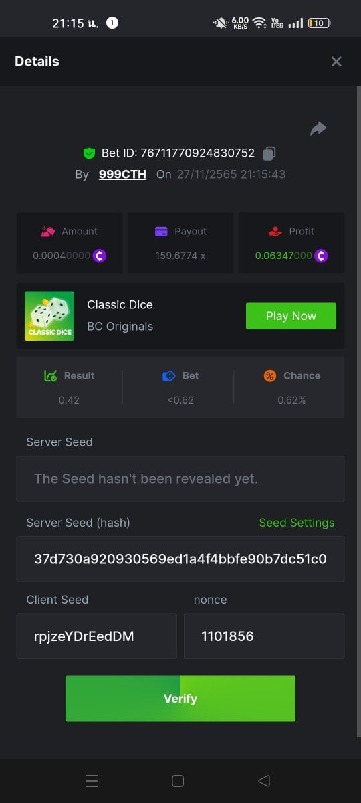The width and height of the screenshot is (361, 803).
Task: Open the Classic Dice game thumbnail
Action: pos(49,316)
